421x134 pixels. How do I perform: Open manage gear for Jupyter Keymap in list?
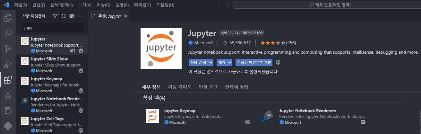(x=81, y=91)
